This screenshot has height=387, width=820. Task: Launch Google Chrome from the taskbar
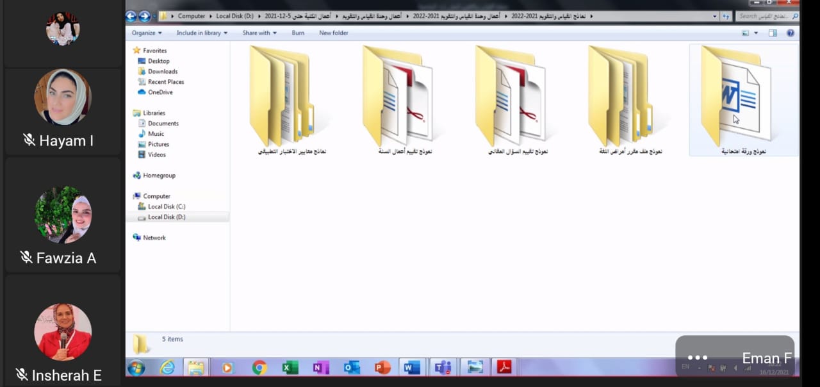click(259, 367)
